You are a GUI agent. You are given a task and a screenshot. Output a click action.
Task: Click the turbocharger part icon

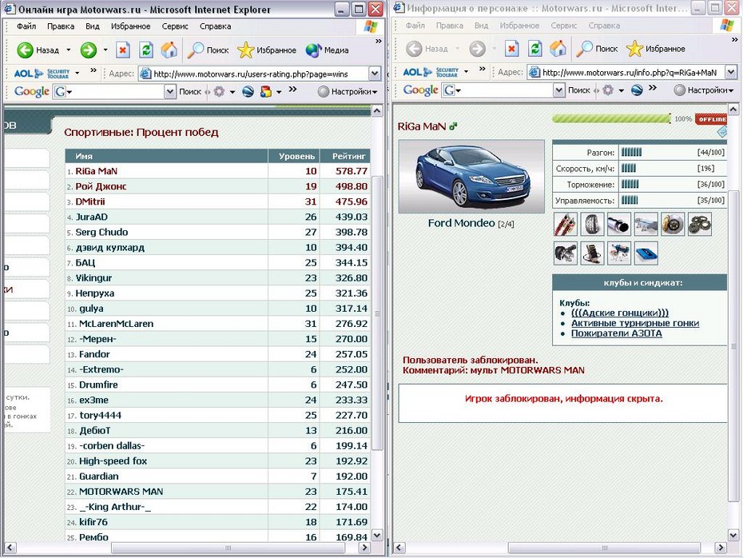[x=566, y=253]
